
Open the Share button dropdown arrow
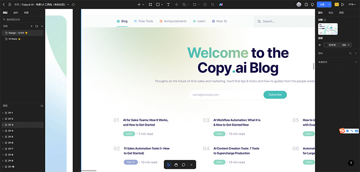[x=330, y=4]
